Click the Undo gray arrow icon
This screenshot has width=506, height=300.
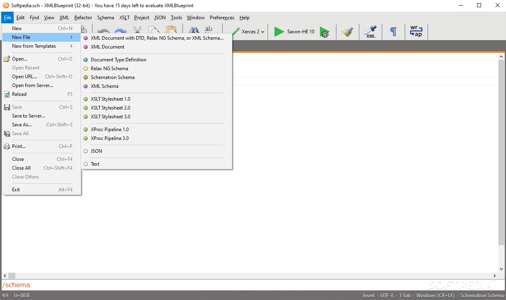[104, 32]
